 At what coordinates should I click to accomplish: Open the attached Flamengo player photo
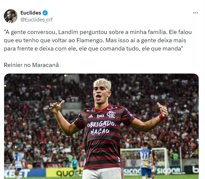point(101,126)
